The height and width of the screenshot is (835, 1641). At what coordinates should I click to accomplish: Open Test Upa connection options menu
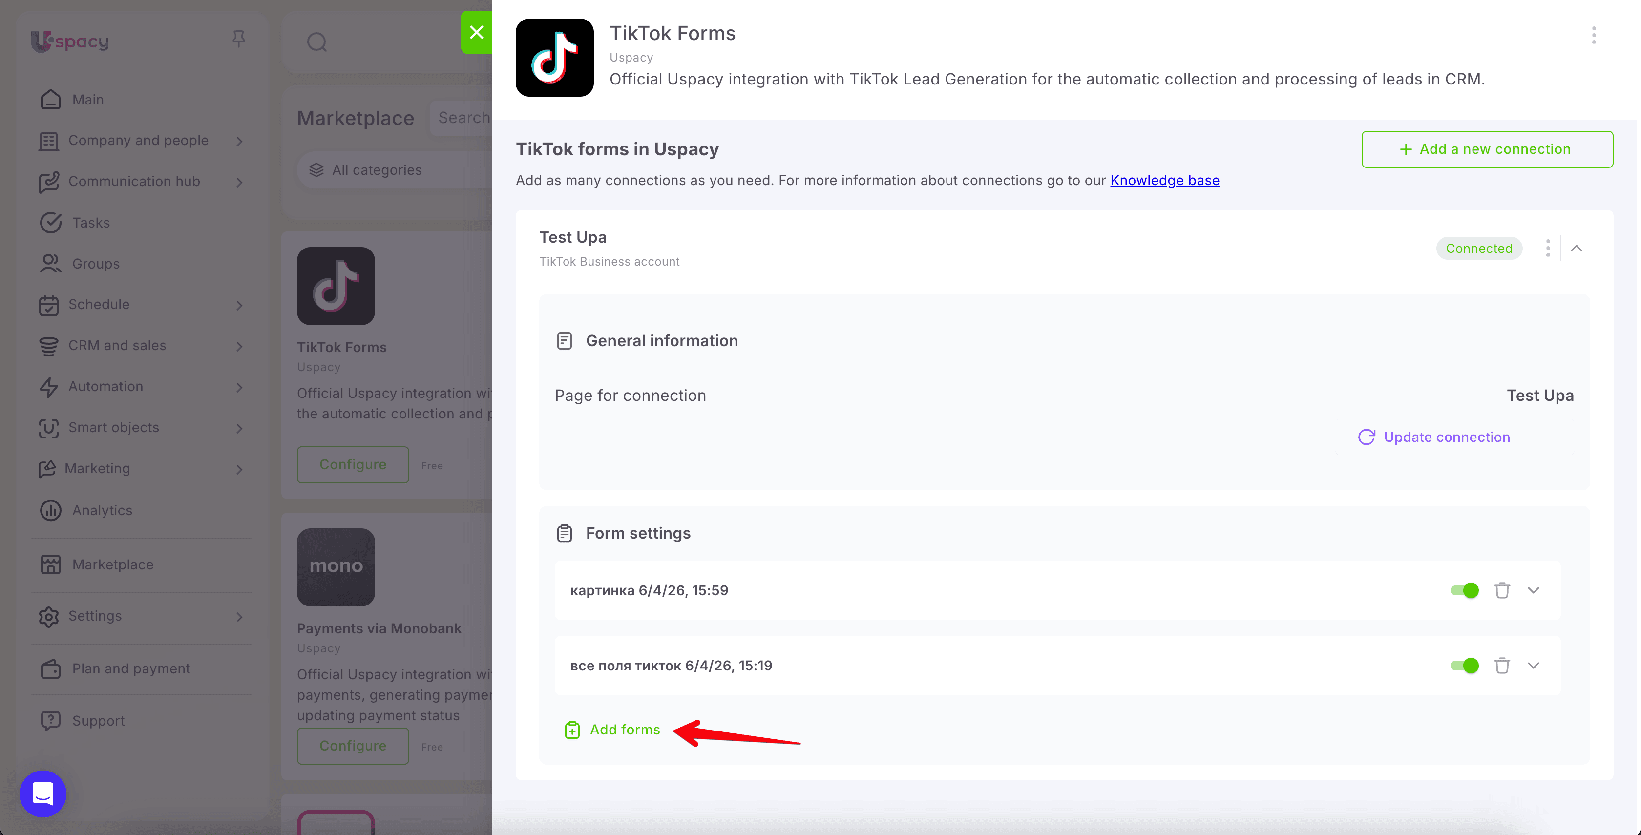[x=1548, y=248]
